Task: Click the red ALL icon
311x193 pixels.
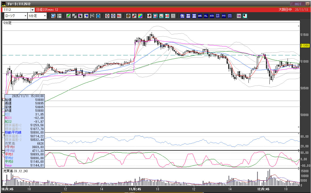Action: tap(119, 16)
